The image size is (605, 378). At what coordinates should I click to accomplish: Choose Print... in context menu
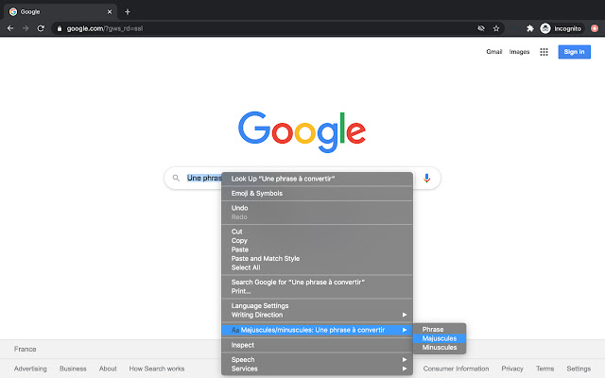(x=318, y=291)
